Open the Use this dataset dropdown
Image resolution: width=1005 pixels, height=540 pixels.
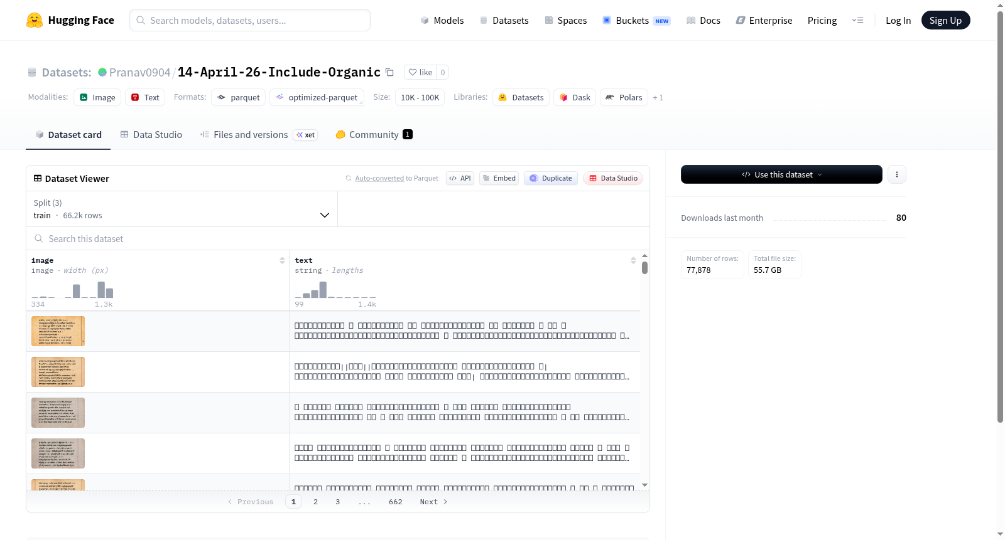pos(781,174)
